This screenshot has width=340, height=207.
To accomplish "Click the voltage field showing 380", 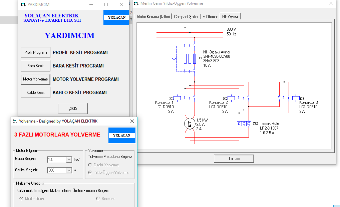I will (57, 170).
